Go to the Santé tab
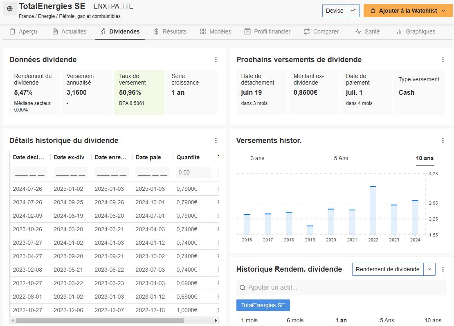454x326 pixels. 367,31
